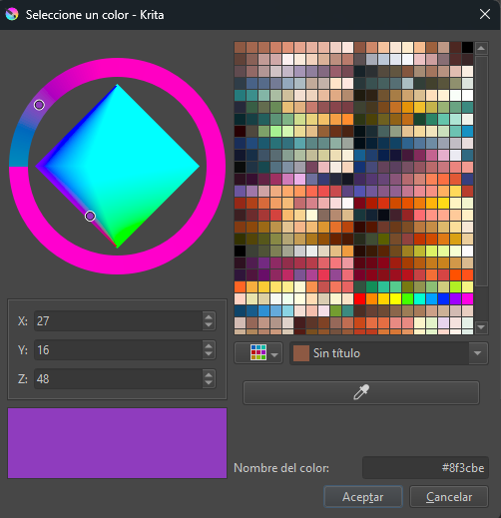Click the purple color preview rectangle
Screen dimensions: 501x518
pos(117,443)
